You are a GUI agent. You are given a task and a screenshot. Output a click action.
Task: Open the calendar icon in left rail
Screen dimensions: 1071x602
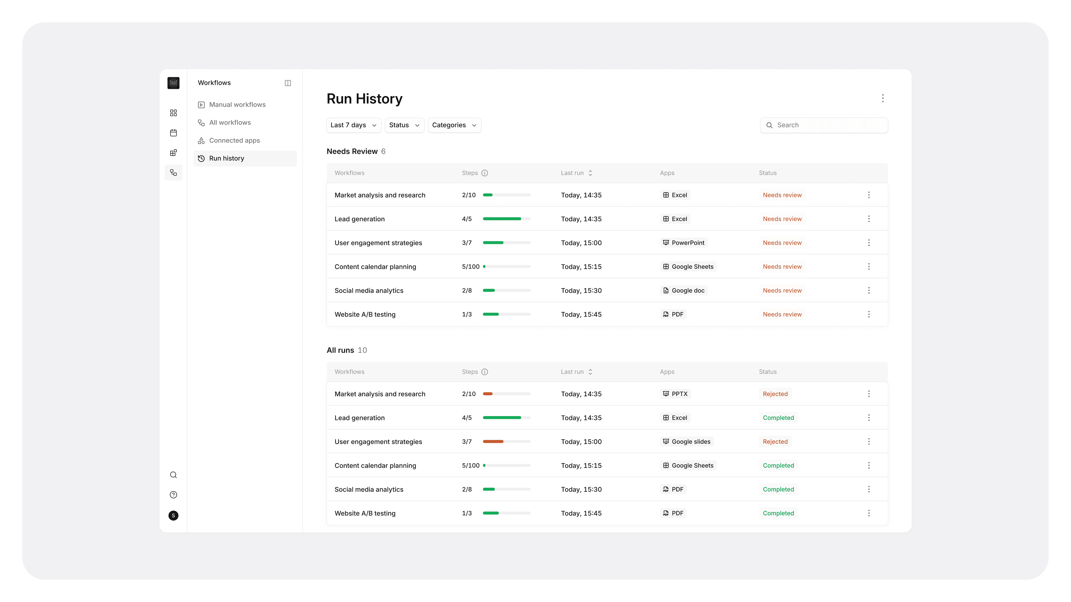173,133
